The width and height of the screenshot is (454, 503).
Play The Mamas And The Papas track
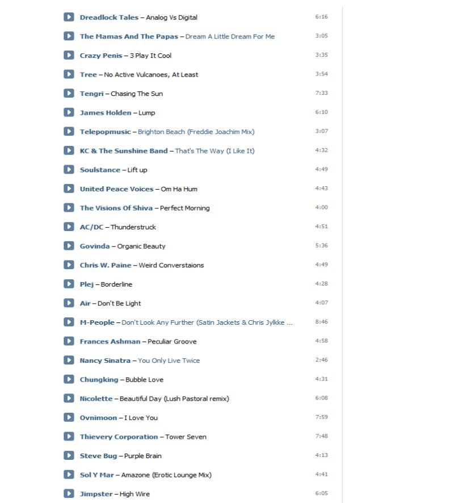pyautogui.click(x=69, y=36)
